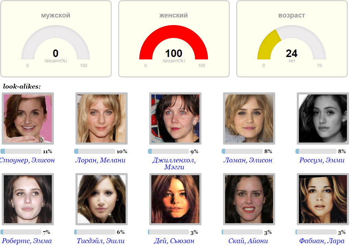This screenshot has width=350, height=250.
Task: Click the yellow возраст gauge showing 24
Action: pyautogui.click(x=292, y=43)
